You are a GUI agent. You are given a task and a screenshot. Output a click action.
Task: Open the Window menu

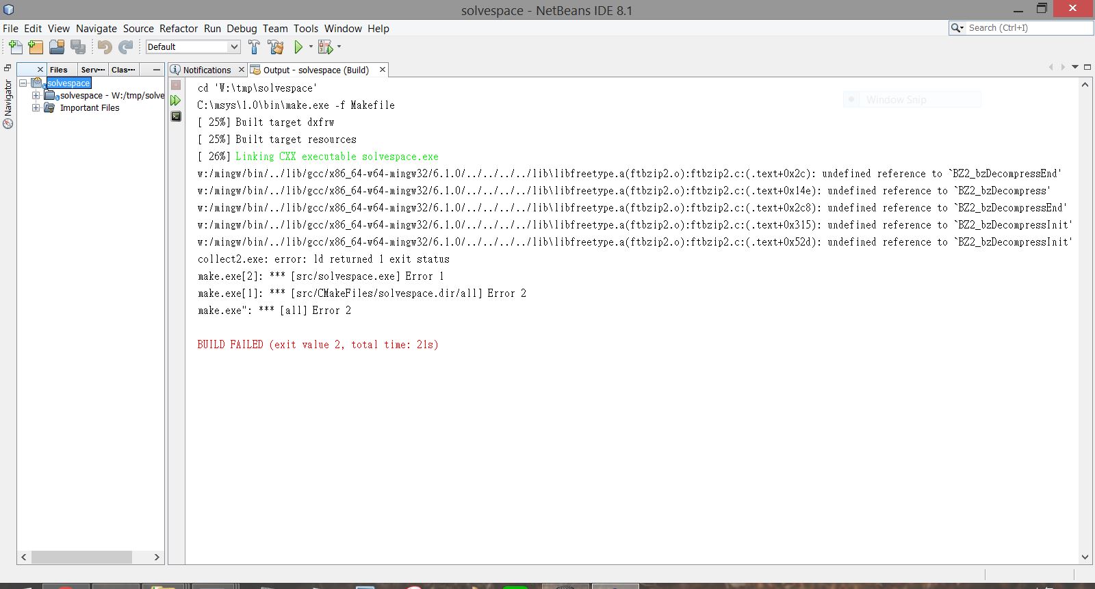click(343, 28)
